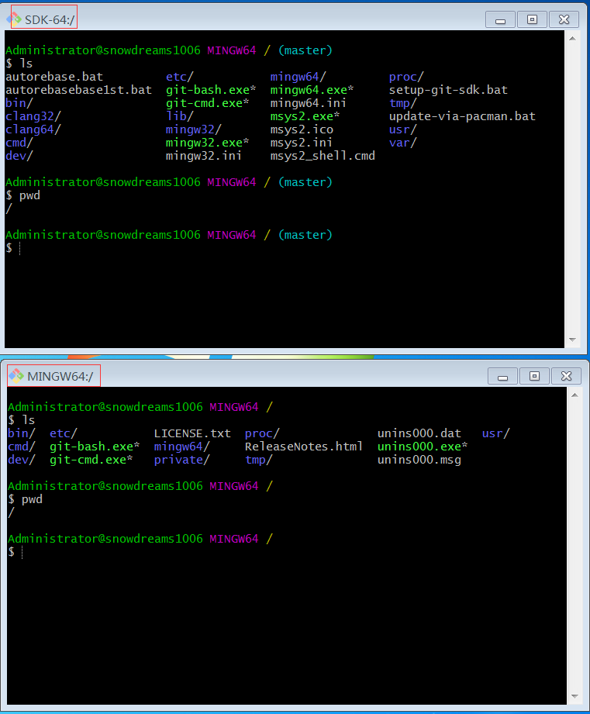Click scroll-down arrow in MINGW64 window

click(x=574, y=697)
